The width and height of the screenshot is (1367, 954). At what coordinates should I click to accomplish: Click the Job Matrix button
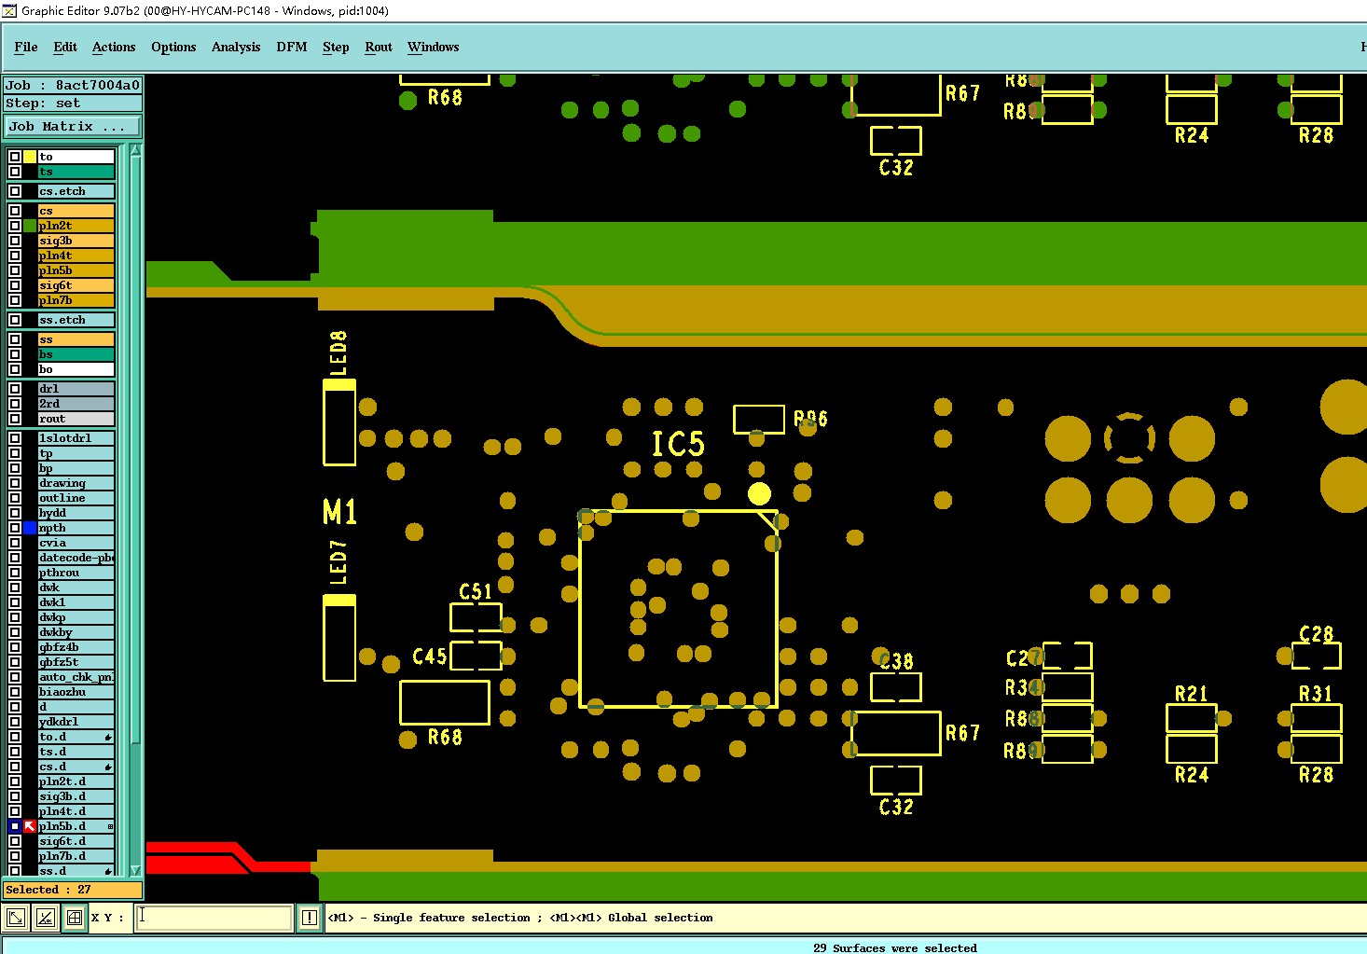coord(73,126)
